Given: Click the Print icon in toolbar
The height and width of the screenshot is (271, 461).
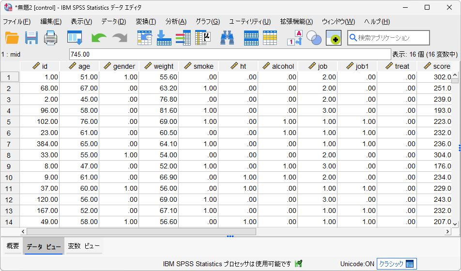Looking at the screenshot, I should [50, 38].
